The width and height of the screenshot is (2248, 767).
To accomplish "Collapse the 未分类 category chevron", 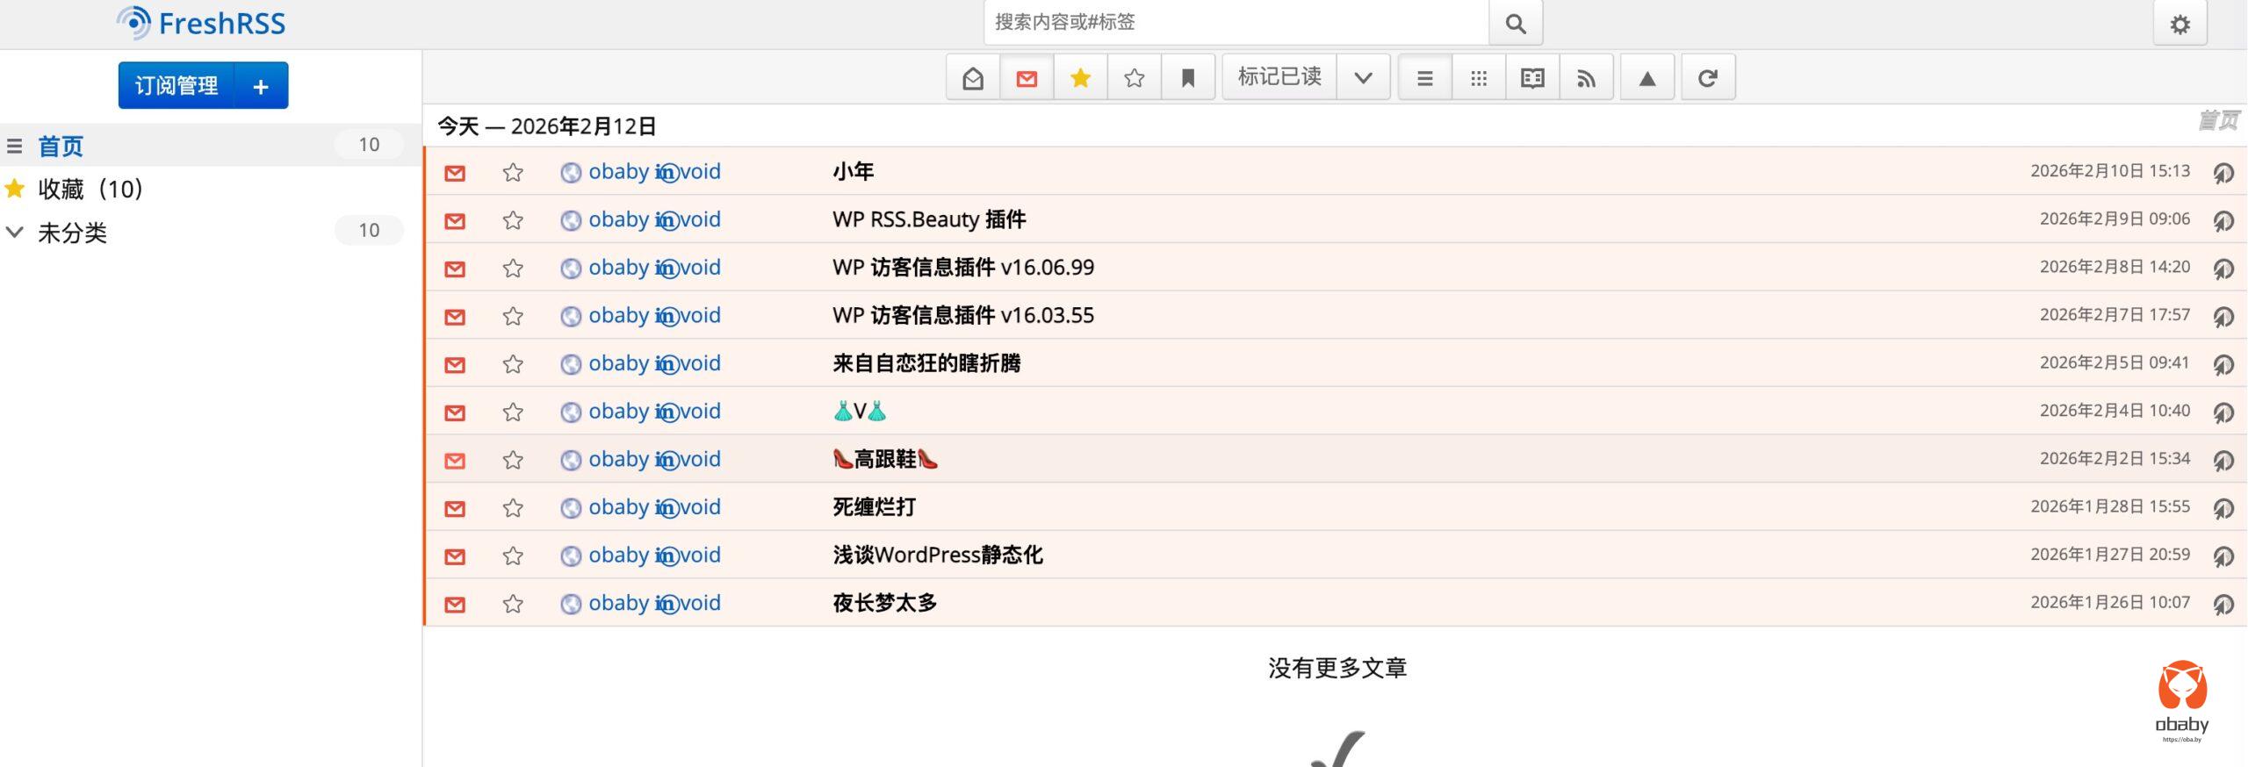I will click(15, 233).
